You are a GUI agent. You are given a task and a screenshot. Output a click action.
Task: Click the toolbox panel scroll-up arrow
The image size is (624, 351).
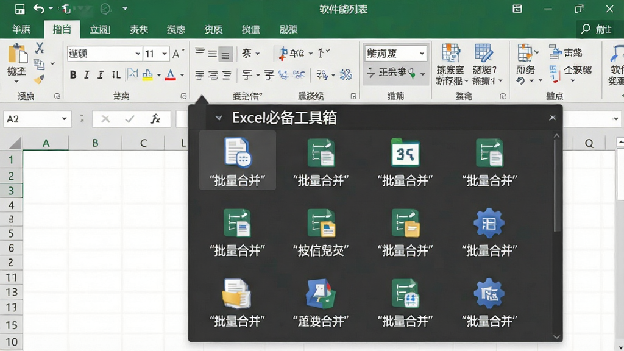pyautogui.click(x=557, y=136)
